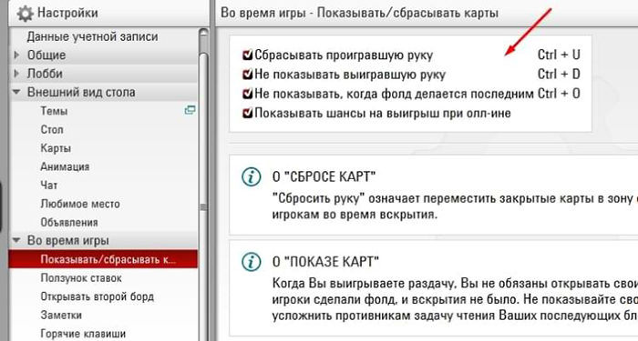
Task: Open Ползунок ставок settings
Action: tap(81, 278)
